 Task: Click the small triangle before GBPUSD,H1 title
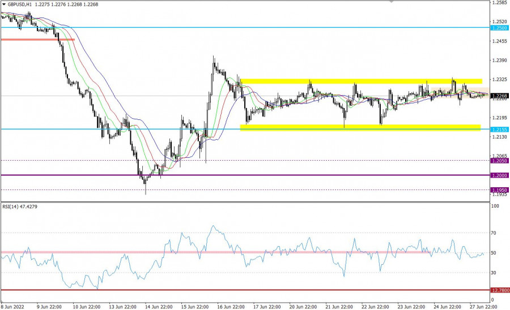tap(4, 5)
